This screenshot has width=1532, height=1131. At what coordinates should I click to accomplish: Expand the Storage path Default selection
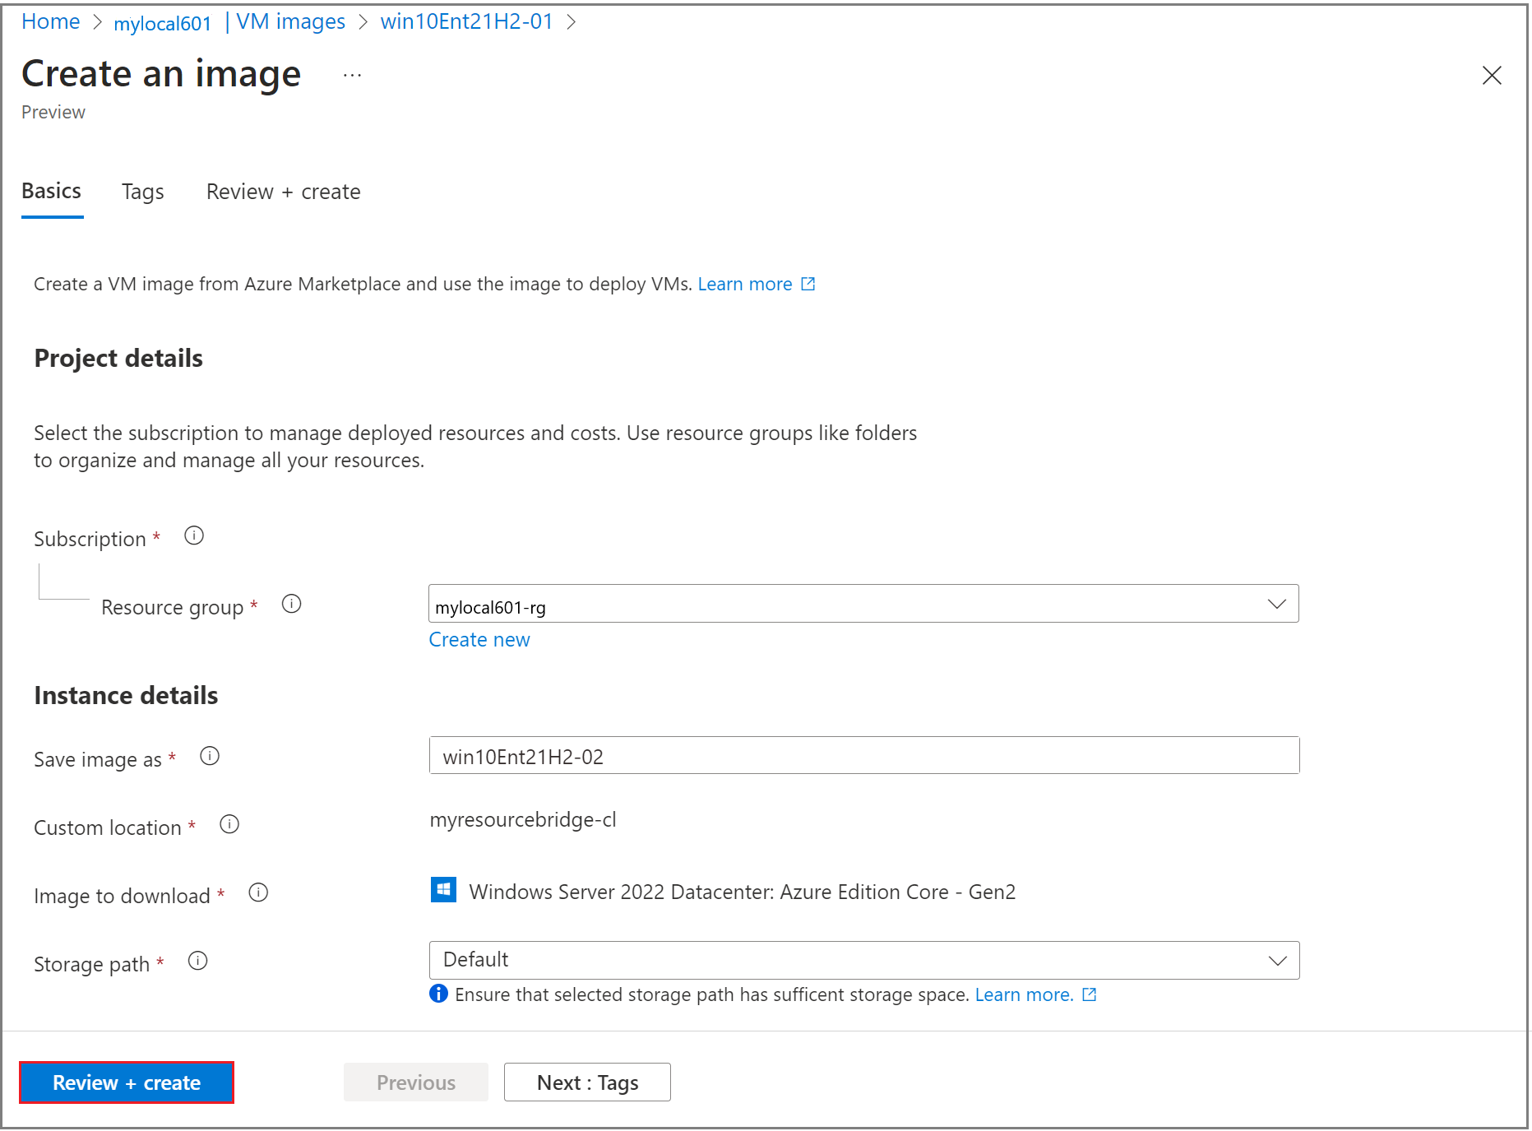[1277, 960]
